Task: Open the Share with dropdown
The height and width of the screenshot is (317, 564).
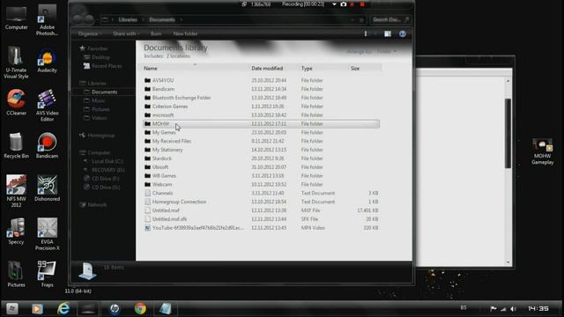Action: [126, 33]
